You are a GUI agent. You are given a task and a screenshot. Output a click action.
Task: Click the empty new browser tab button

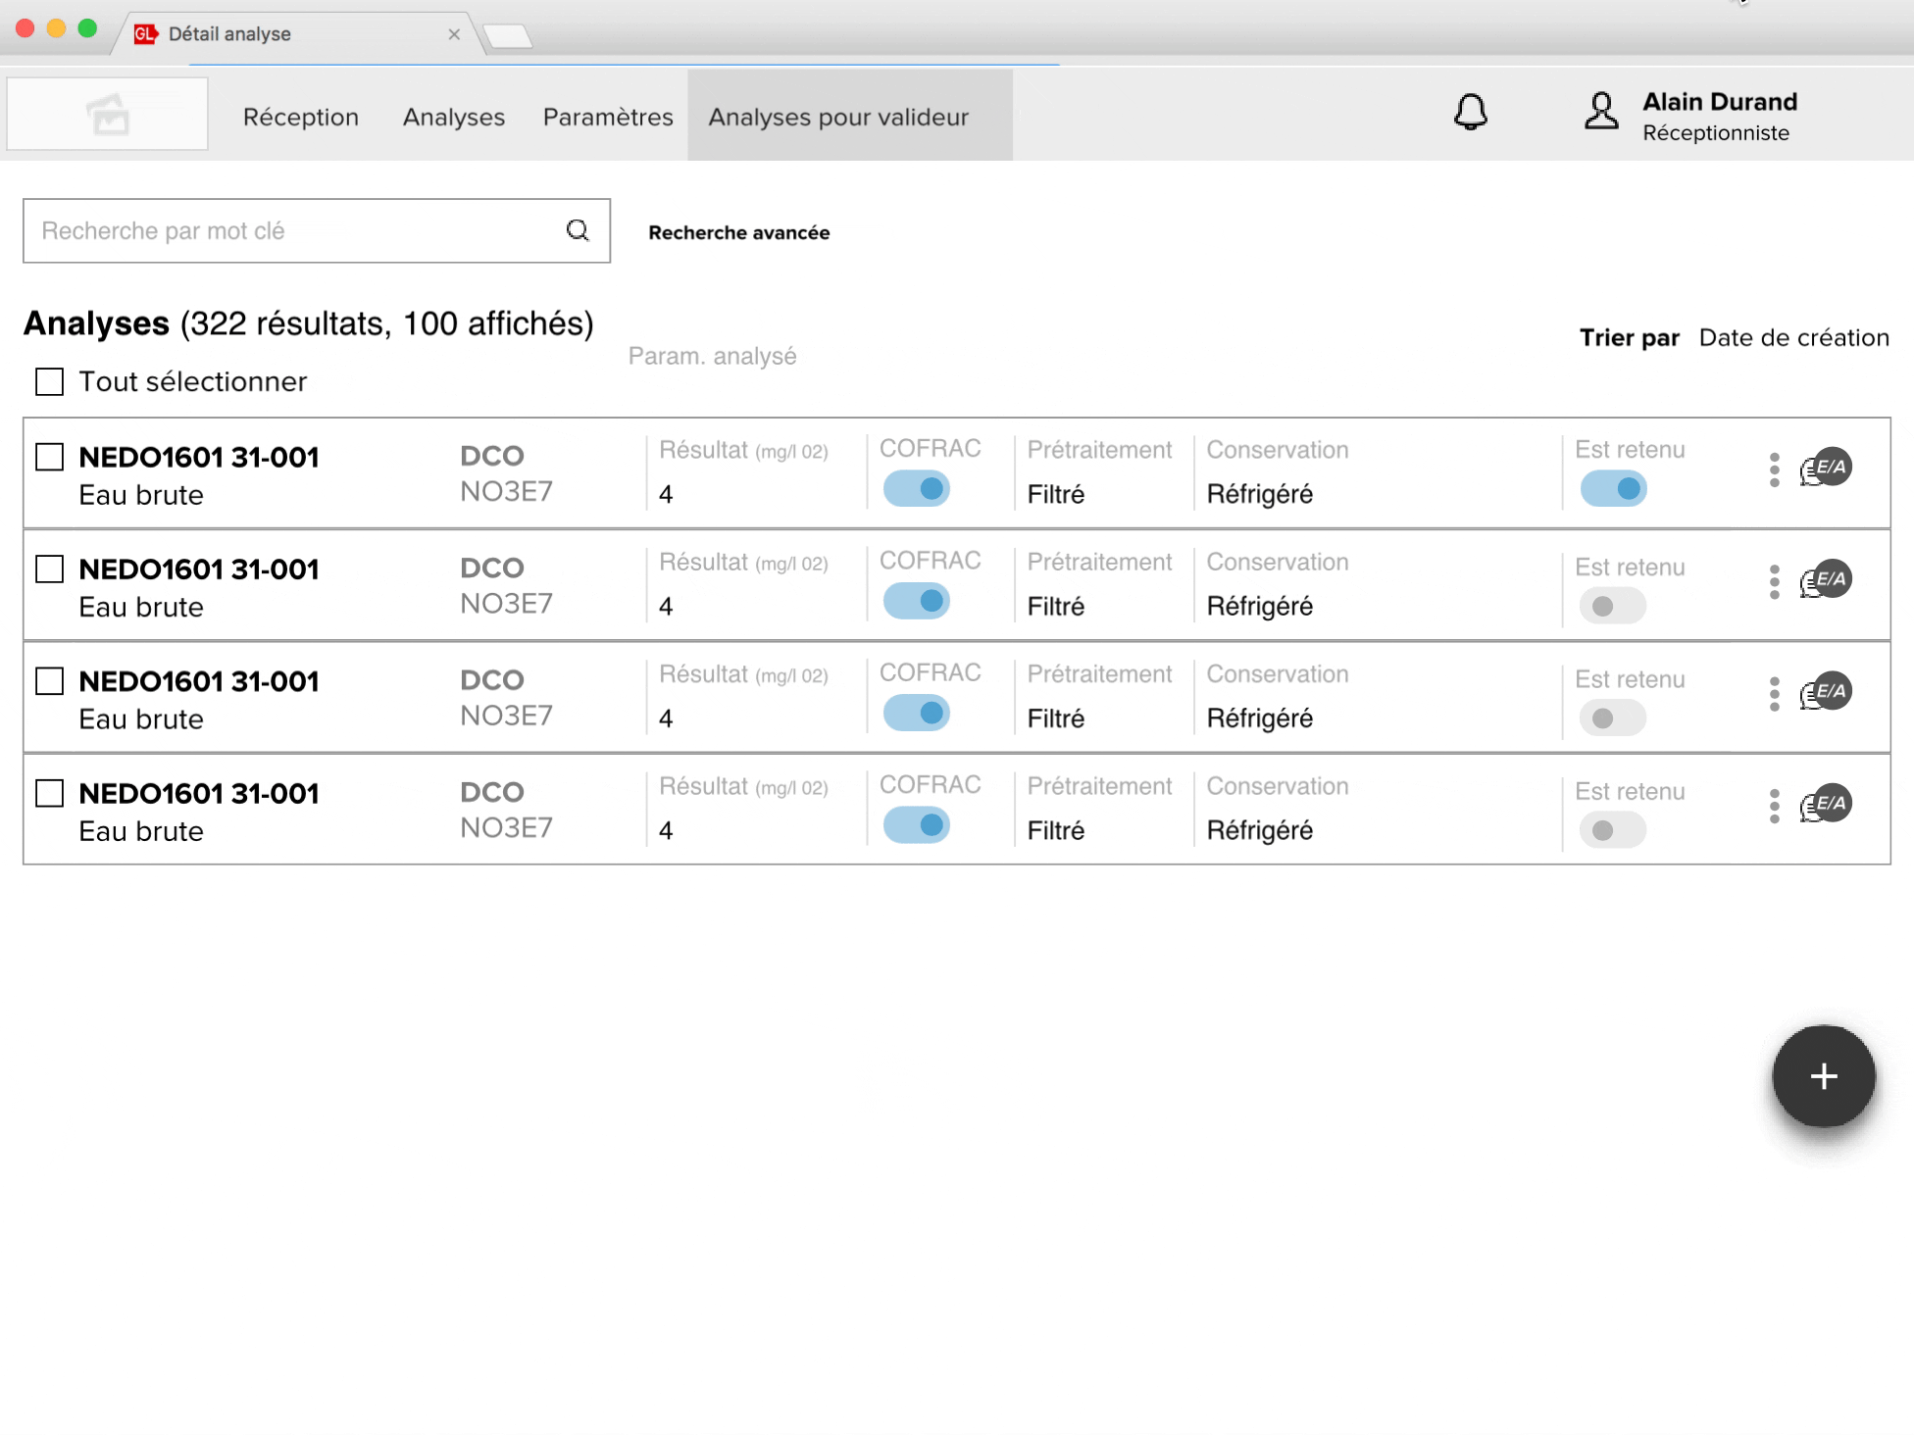[x=508, y=36]
